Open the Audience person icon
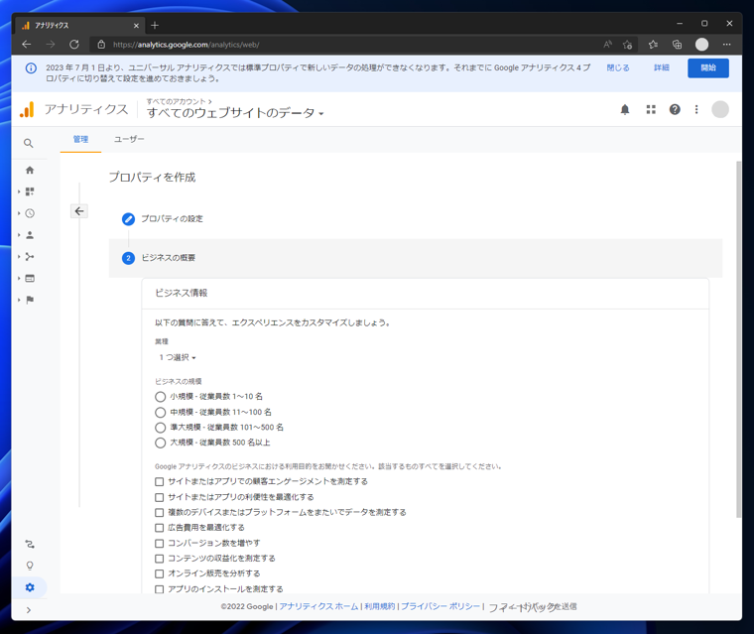Image resolution: width=754 pixels, height=634 pixels. (x=30, y=235)
